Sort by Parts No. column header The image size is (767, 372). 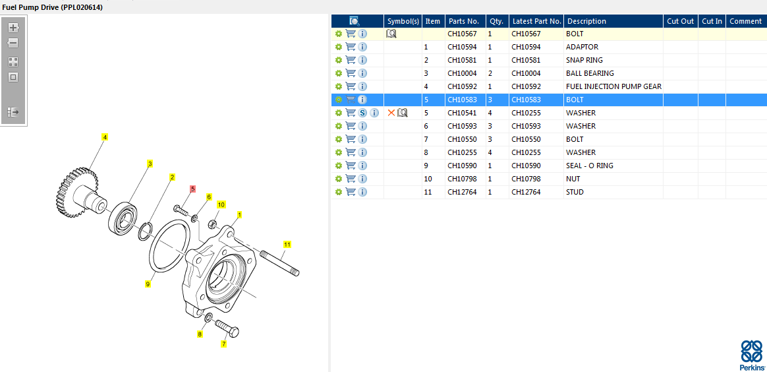(x=463, y=21)
